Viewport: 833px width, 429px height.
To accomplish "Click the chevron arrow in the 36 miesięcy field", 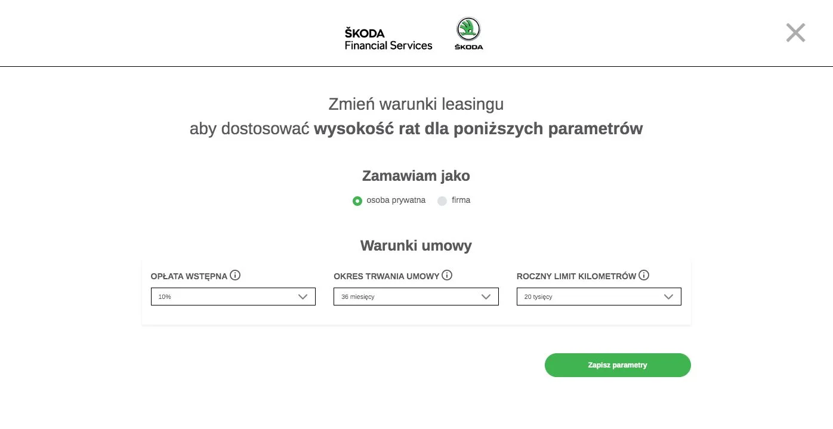I will (486, 297).
